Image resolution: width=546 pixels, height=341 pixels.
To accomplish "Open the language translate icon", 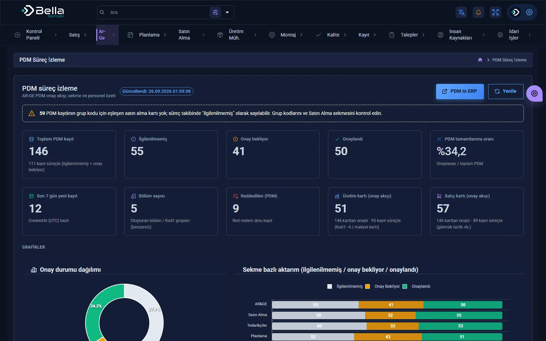I will 461,12.
